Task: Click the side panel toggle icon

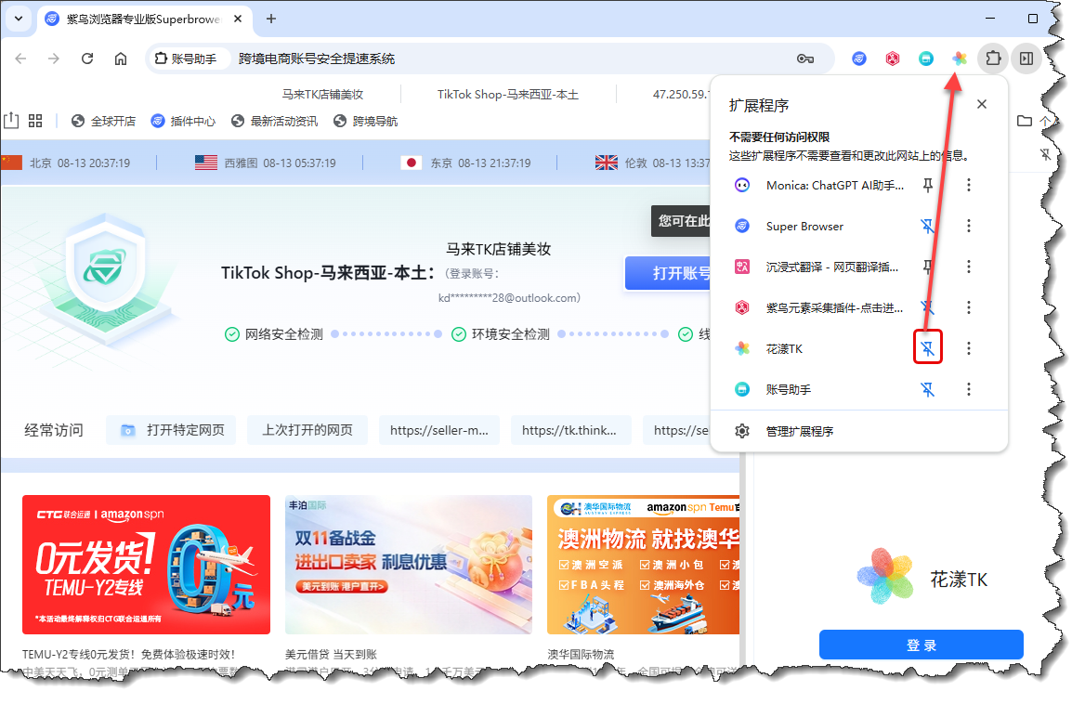Action: [1026, 59]
